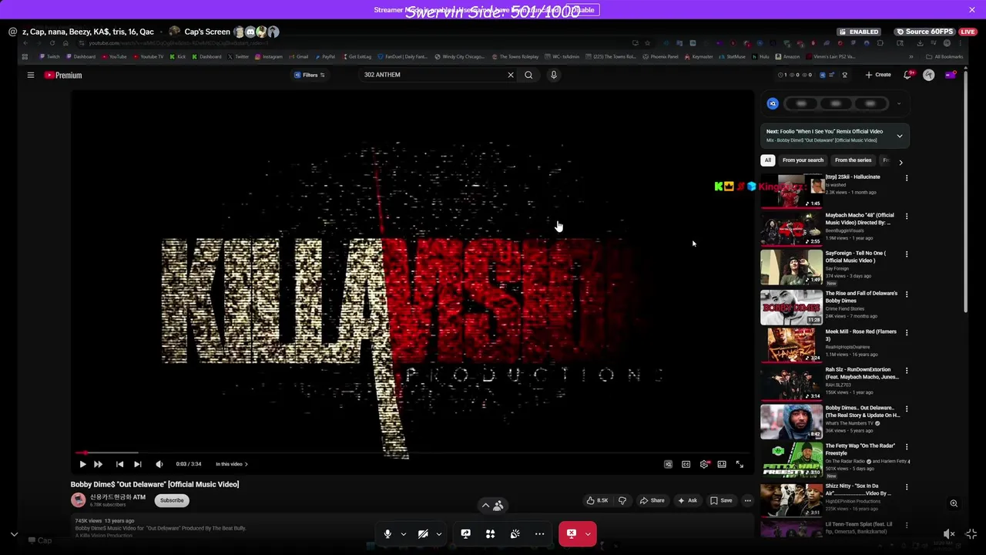The width and height of the screenshot is (986, 555).
Task: Subscribe to the ATM channel
Action: point(172,500)
